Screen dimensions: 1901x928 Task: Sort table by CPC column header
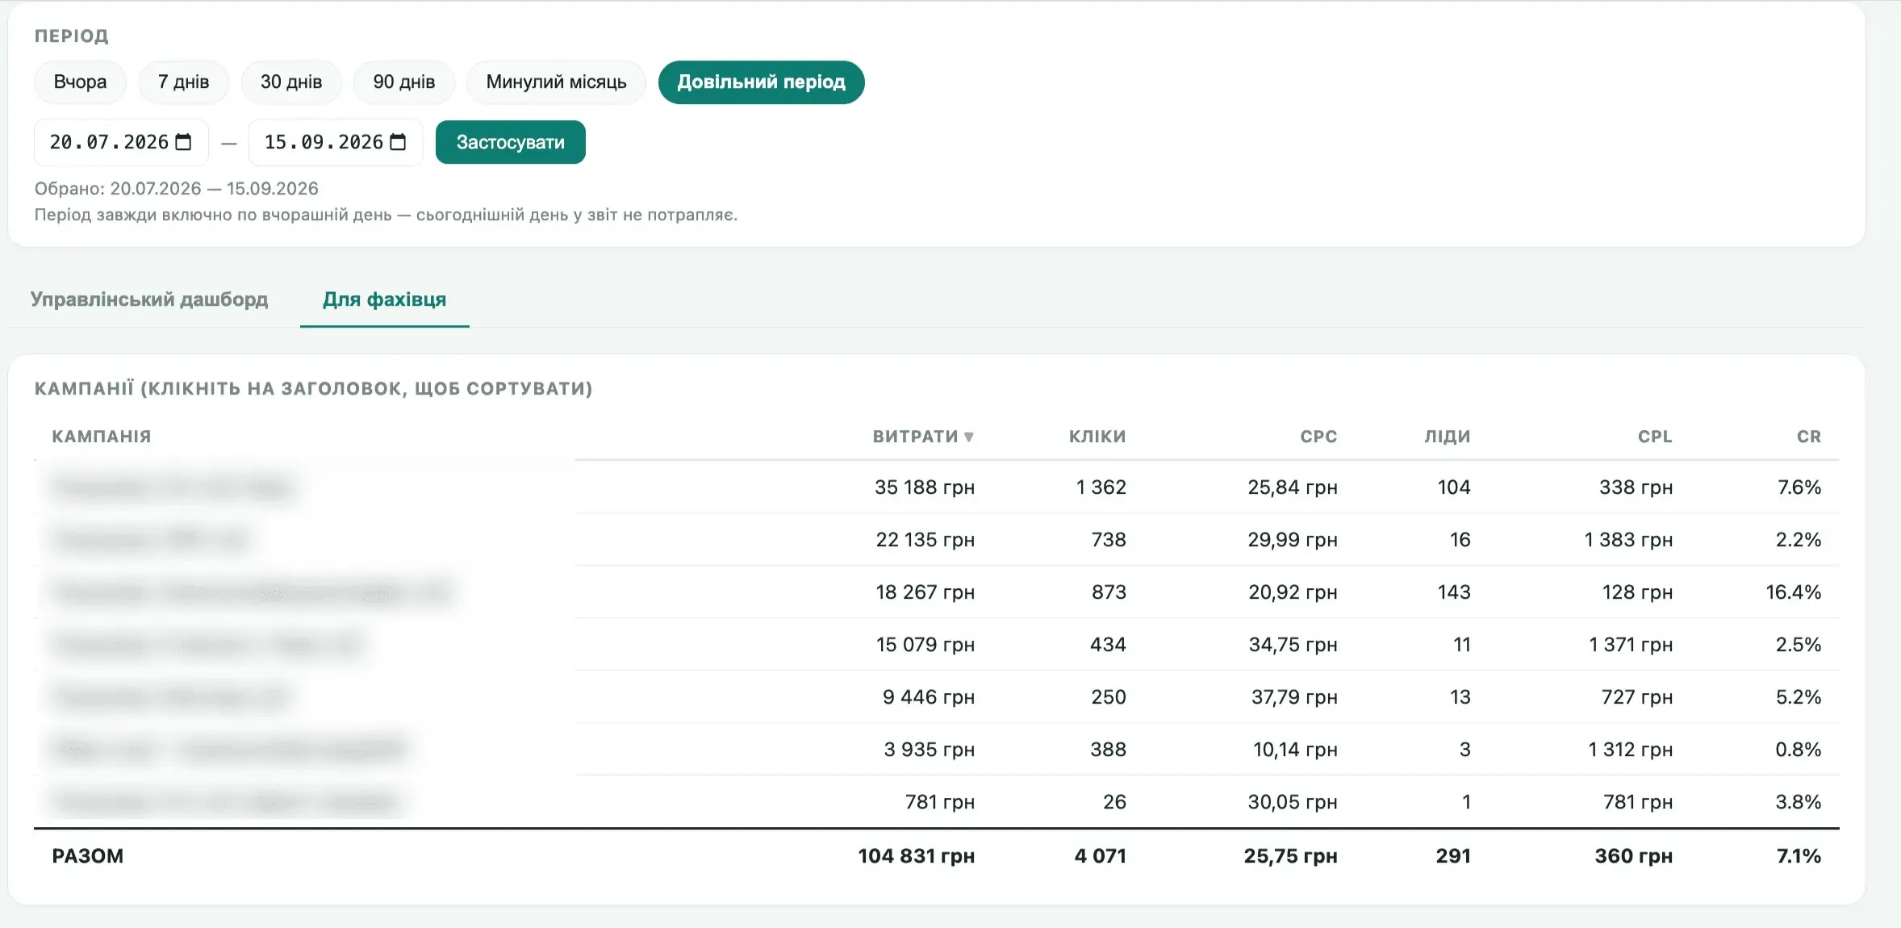pos(1318,437)
